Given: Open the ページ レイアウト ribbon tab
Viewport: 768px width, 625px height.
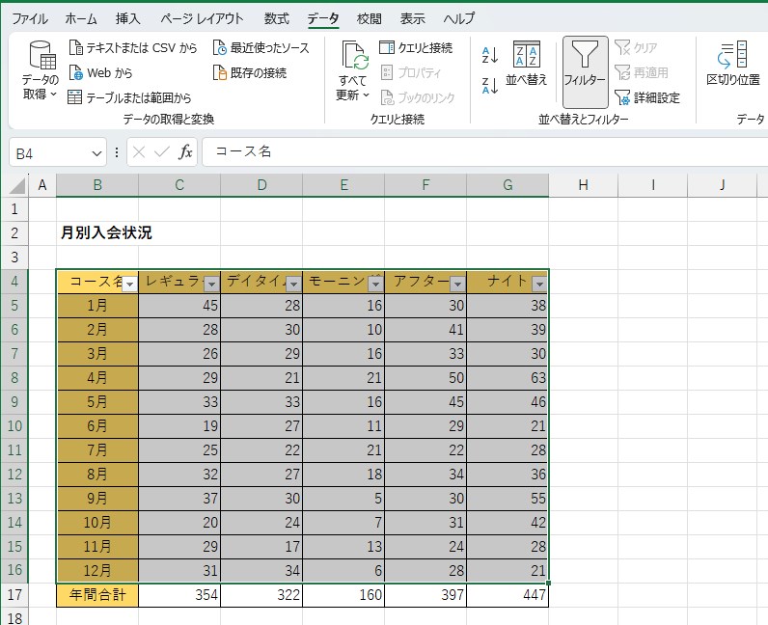Looking at the screenshot, I should pyautogui.click(x=202, y=18).
